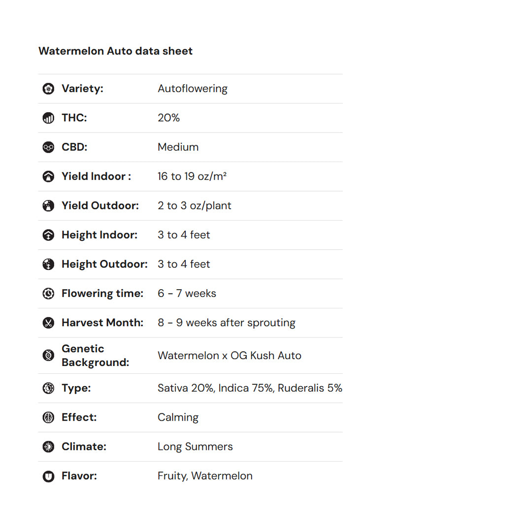Click the Variety flower icon

[48, 89]
